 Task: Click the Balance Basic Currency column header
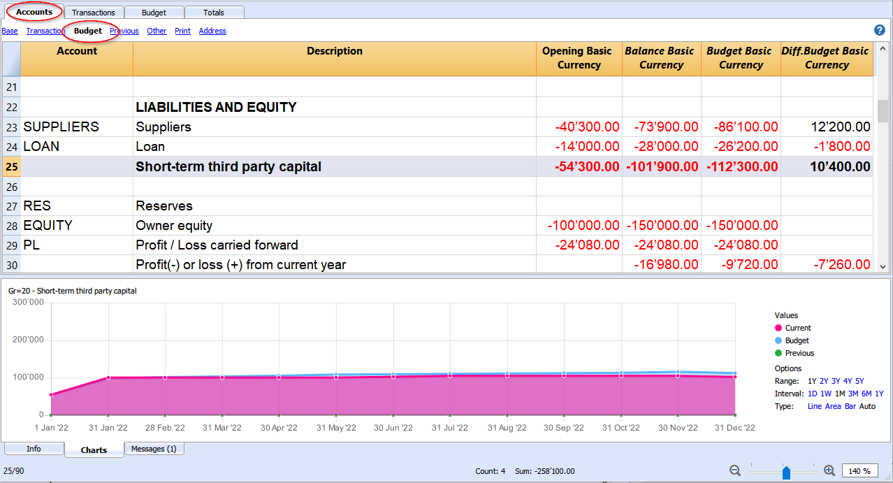point(661,58)
